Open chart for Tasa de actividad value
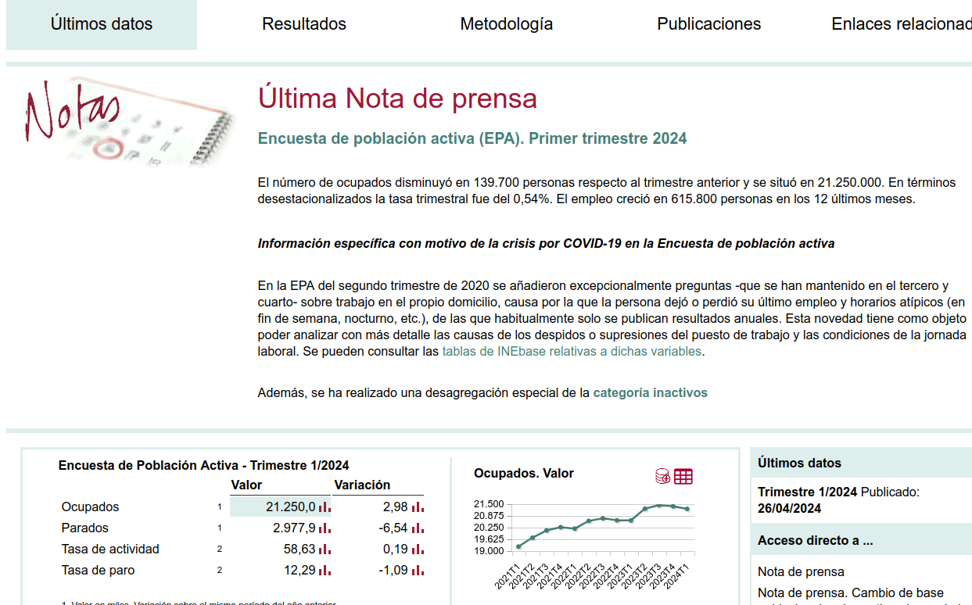Viewport: 972px width, 605px height. 325,550
